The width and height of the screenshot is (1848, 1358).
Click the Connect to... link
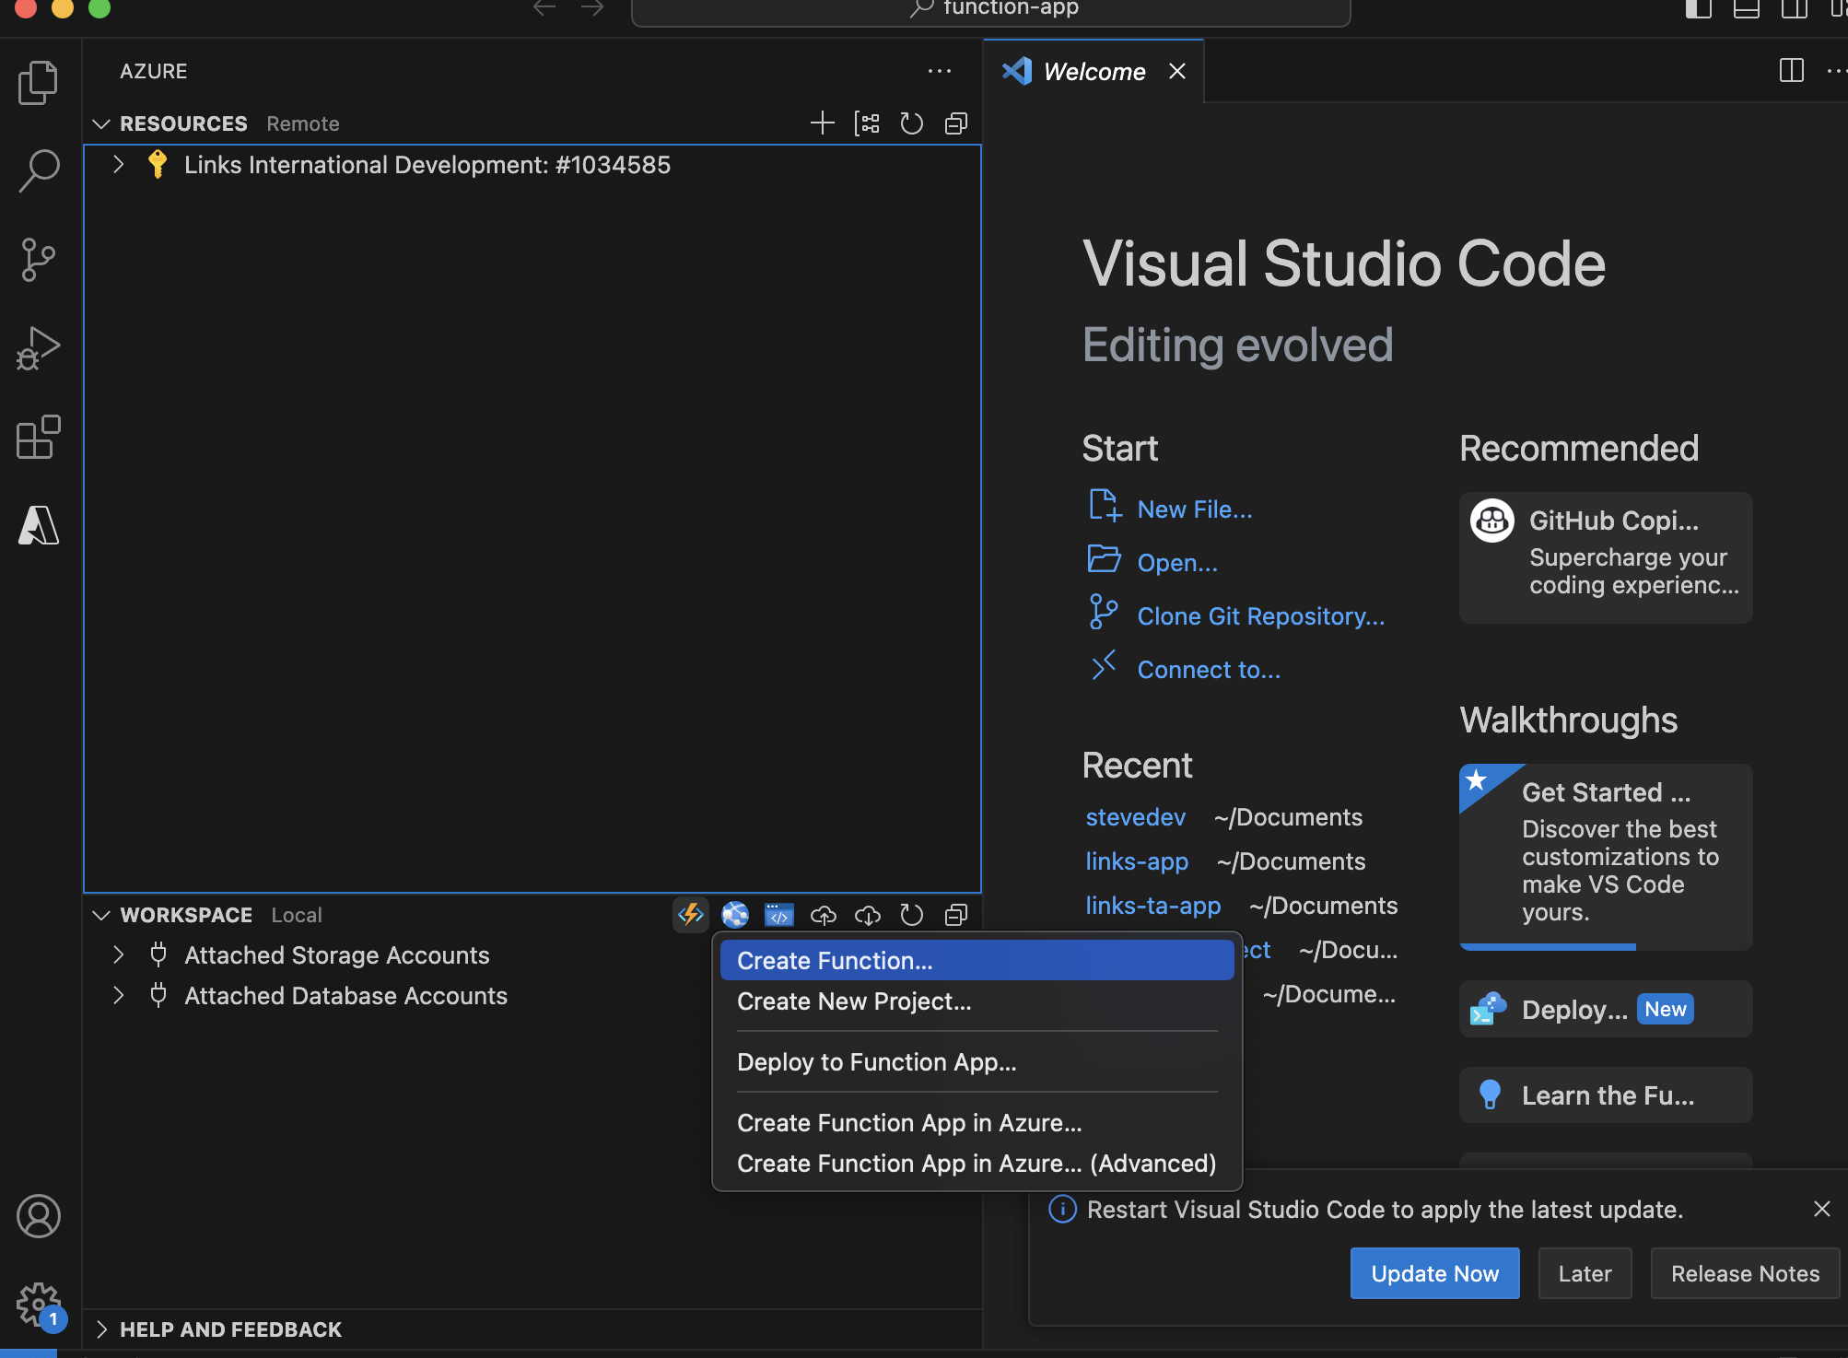(x=1209, y=670)
